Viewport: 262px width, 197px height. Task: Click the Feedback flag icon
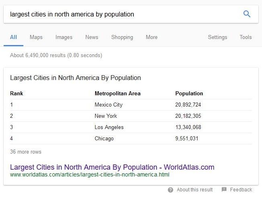click(x=224, y=189)
